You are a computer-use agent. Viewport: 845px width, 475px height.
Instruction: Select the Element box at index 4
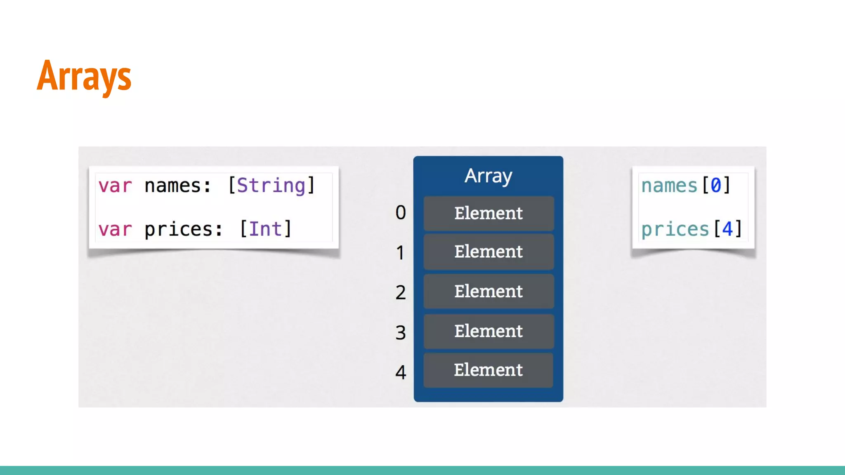click(489, 370)
